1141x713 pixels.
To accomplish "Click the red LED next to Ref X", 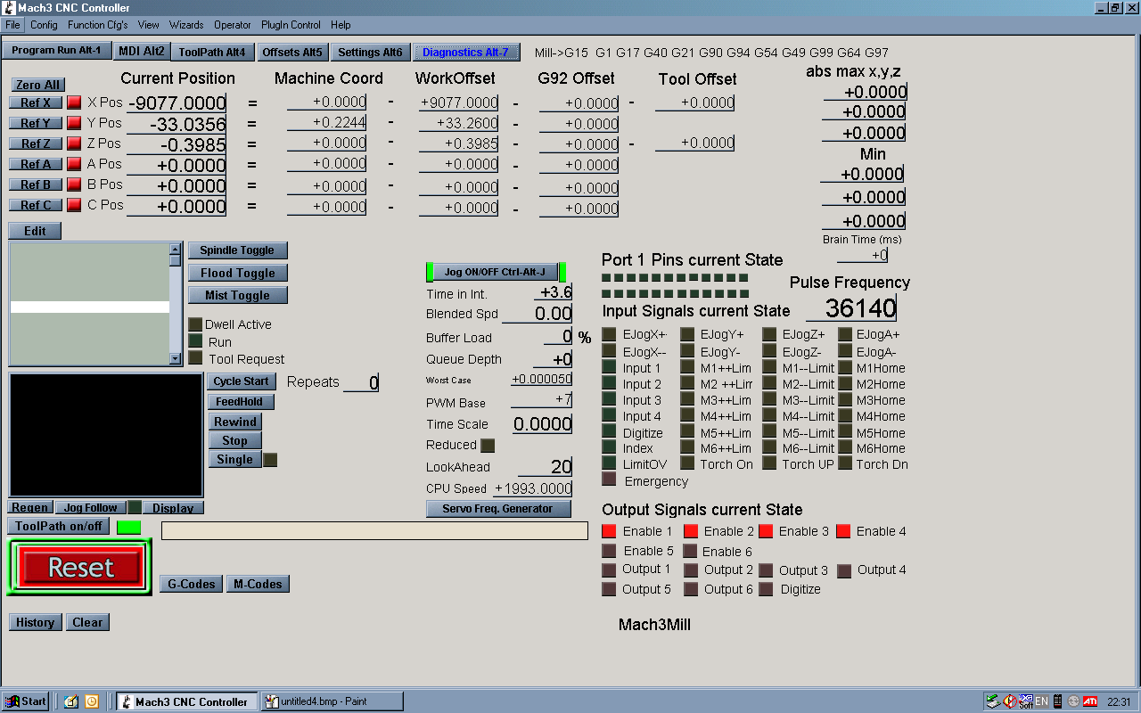I will [x=74, y=102].
